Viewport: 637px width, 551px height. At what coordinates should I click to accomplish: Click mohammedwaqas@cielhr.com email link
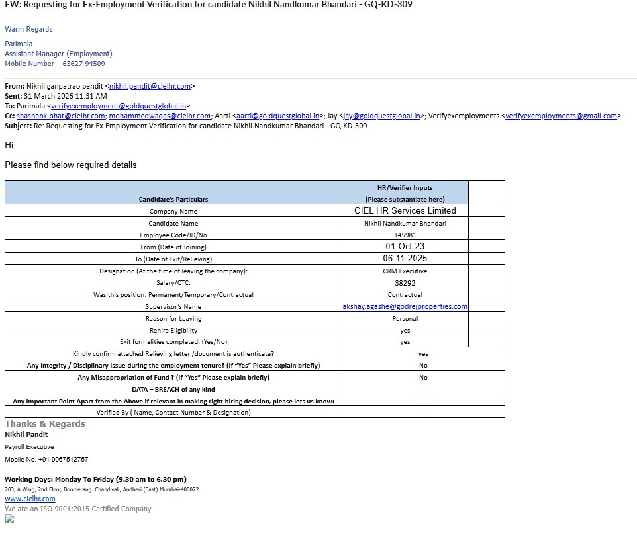(160, 116)
